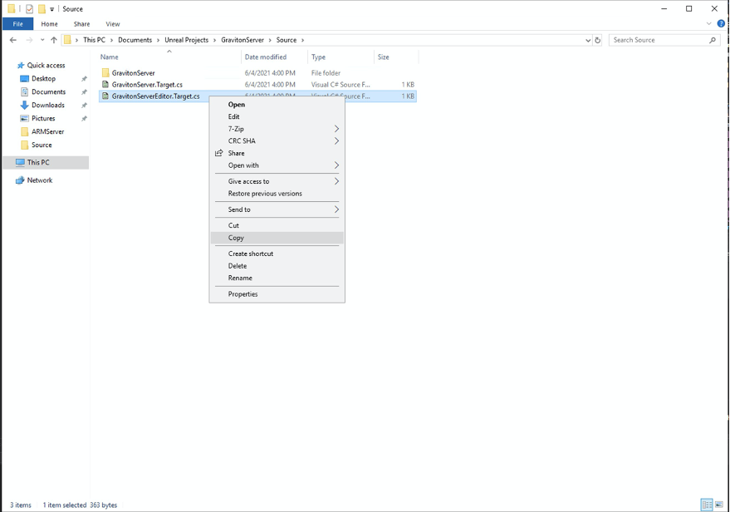Click the Unreal Projects breadcrumb link
730x512 pixels.
click(x=187, y=39)
